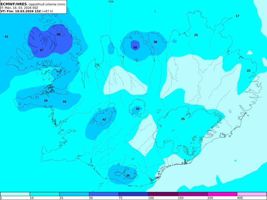This screenshot has height=200, width=267.
Task: Click the 'Uppsöfnuð úrkoma (mm)' label
Action: click(x=47, y=4)
